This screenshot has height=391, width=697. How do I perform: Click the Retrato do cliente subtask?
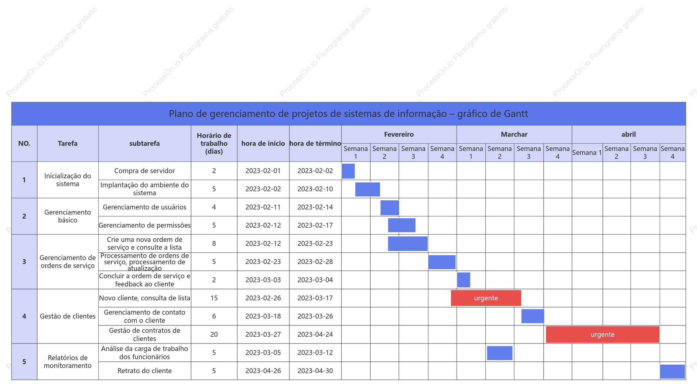145,371
